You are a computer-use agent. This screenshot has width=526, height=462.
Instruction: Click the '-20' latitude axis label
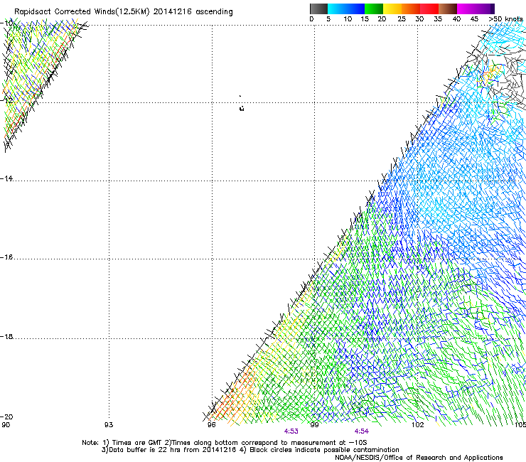click(x=6, y=417)
